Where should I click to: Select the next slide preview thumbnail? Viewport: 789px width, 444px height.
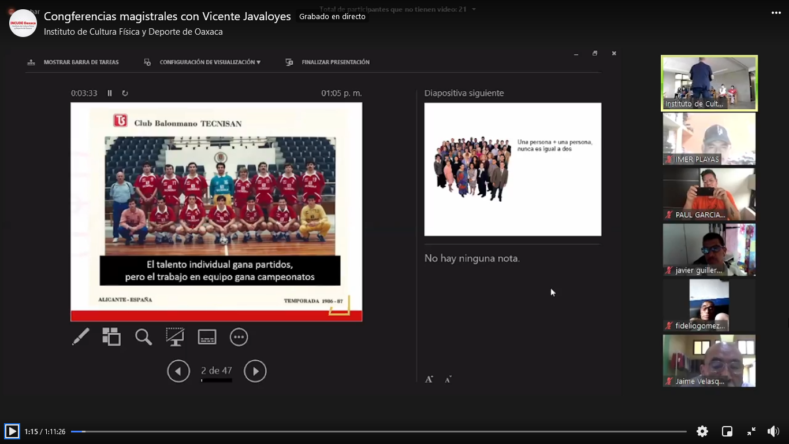pos(512,169)
